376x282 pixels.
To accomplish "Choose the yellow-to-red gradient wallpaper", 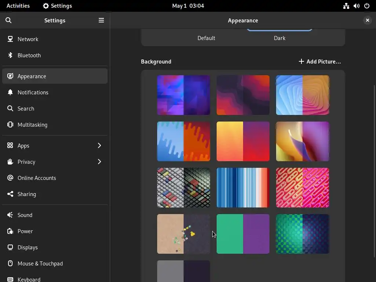I will click(243, 141).
